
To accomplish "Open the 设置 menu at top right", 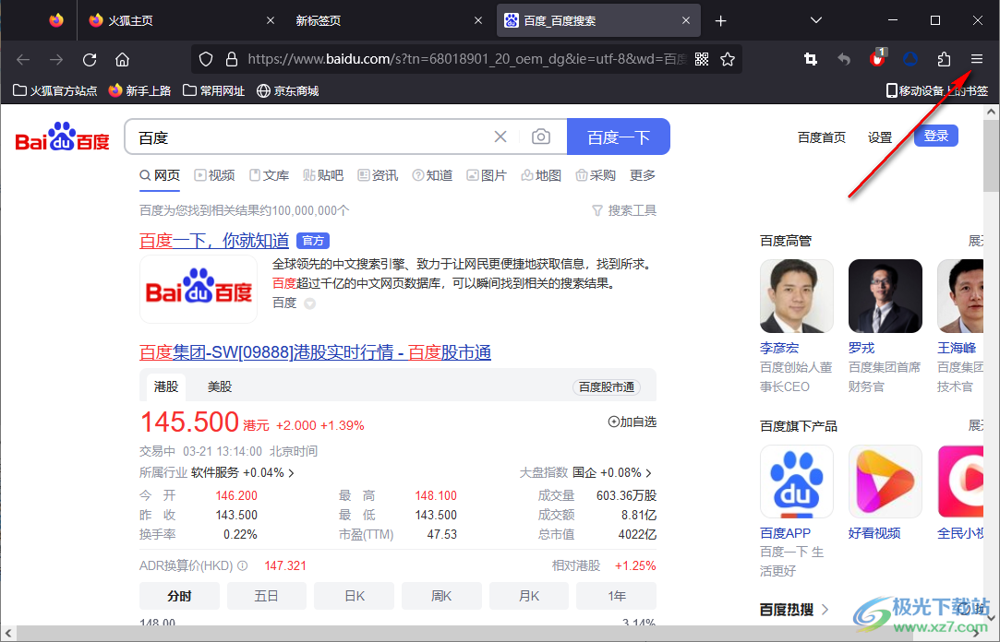I will coord(879,137).
